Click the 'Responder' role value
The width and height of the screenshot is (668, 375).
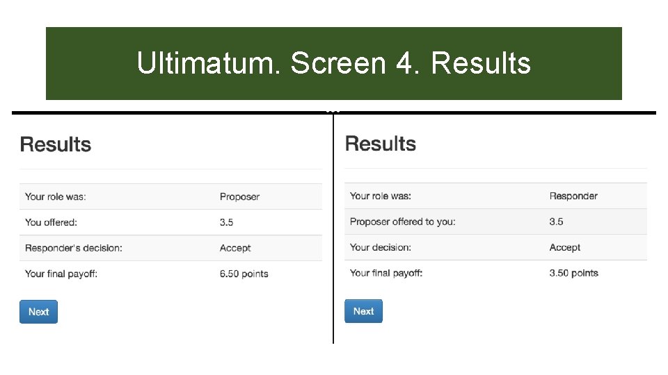tap(573, 196)
